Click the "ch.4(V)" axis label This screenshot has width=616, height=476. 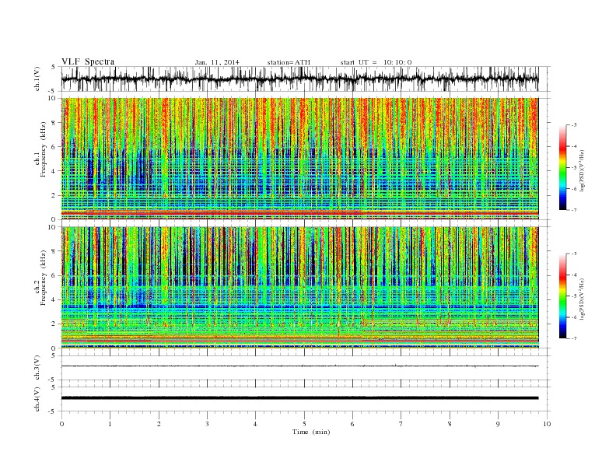37,399
